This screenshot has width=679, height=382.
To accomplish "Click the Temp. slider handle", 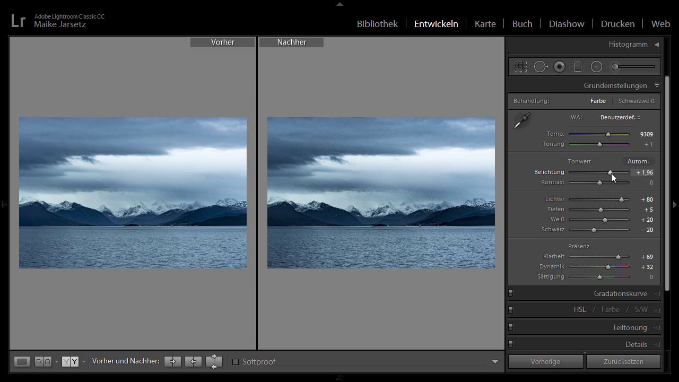I will coord(608,134).
